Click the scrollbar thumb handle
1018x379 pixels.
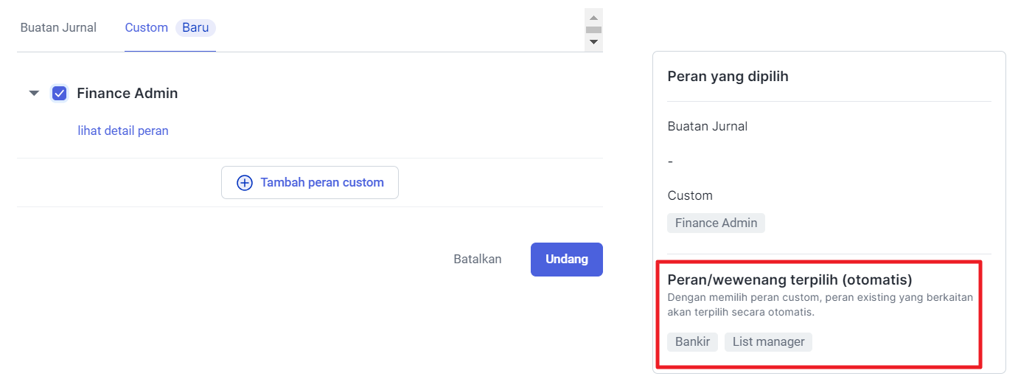[x=593, y=29]
